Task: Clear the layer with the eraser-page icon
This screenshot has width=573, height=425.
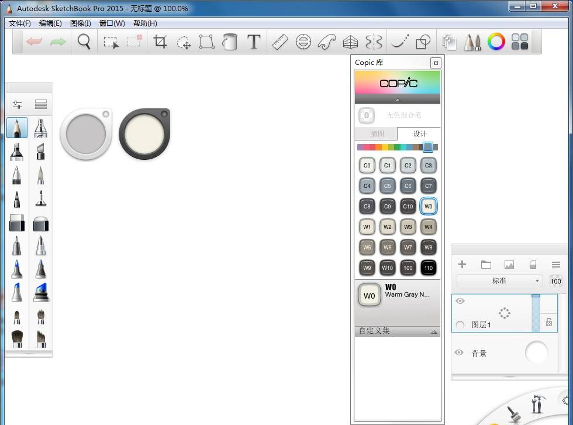Action: pos(533,265)
